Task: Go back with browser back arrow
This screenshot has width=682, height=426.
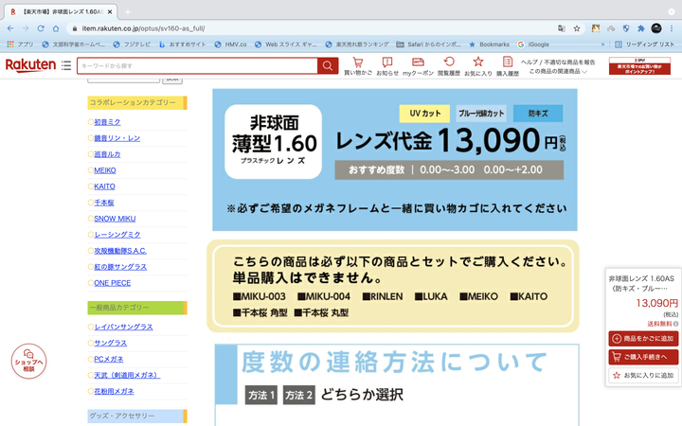Action: (x=10, y=28)
